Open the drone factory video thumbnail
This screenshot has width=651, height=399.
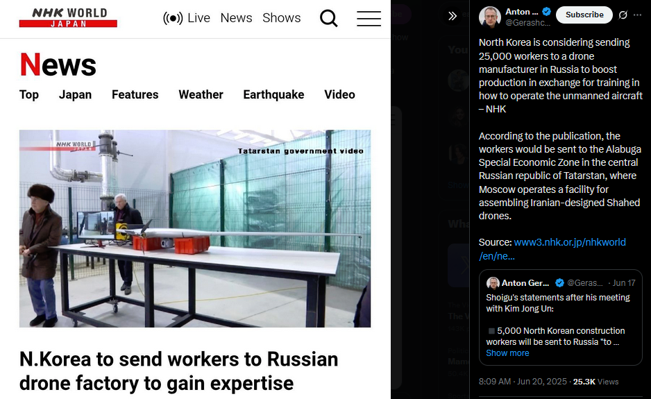click(x=195, y=228)
